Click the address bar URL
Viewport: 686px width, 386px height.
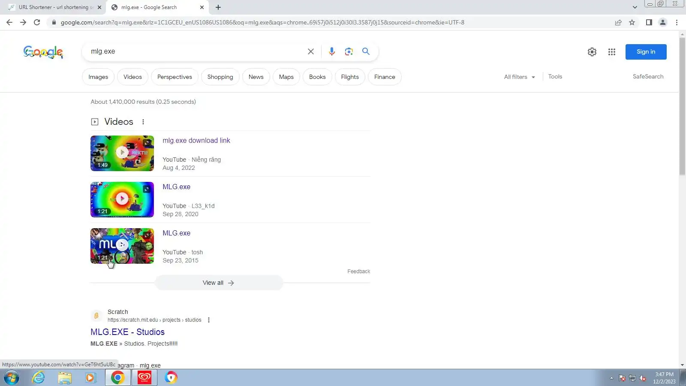pyautogui.click(x=262, y=22)
